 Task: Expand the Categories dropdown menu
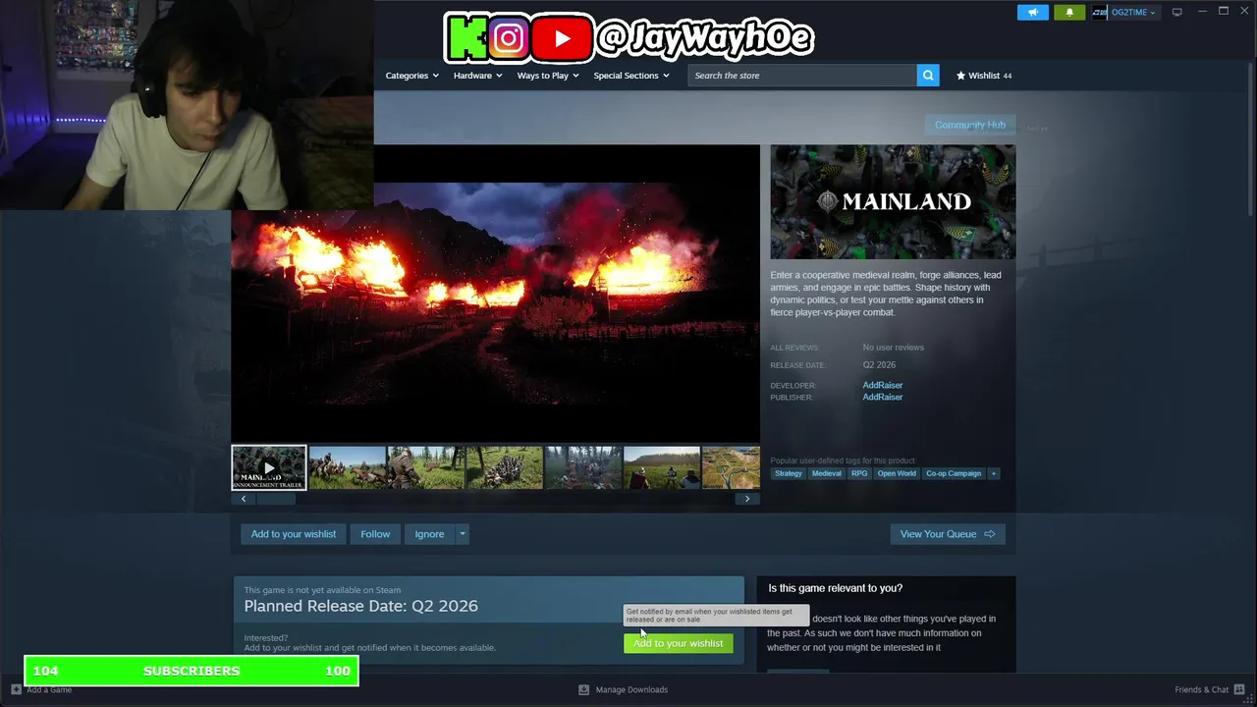coord(411,76)
